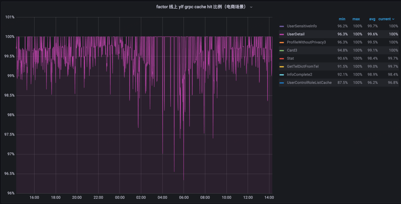The image size is (401, 204).
Task: Open color picker for GetTelDictFromTel swatch
Action: click(281, 67)
